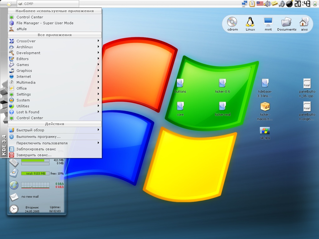Select Переключить пользователя entry
Image resolution: width=319 pixels, height=239 pixels.
tap(55, 143)
